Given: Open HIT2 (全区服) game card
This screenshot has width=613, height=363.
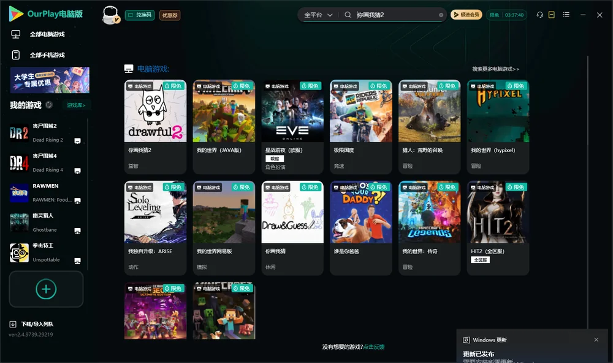Looking at the screenshot, I should click(x=498, y=228).
